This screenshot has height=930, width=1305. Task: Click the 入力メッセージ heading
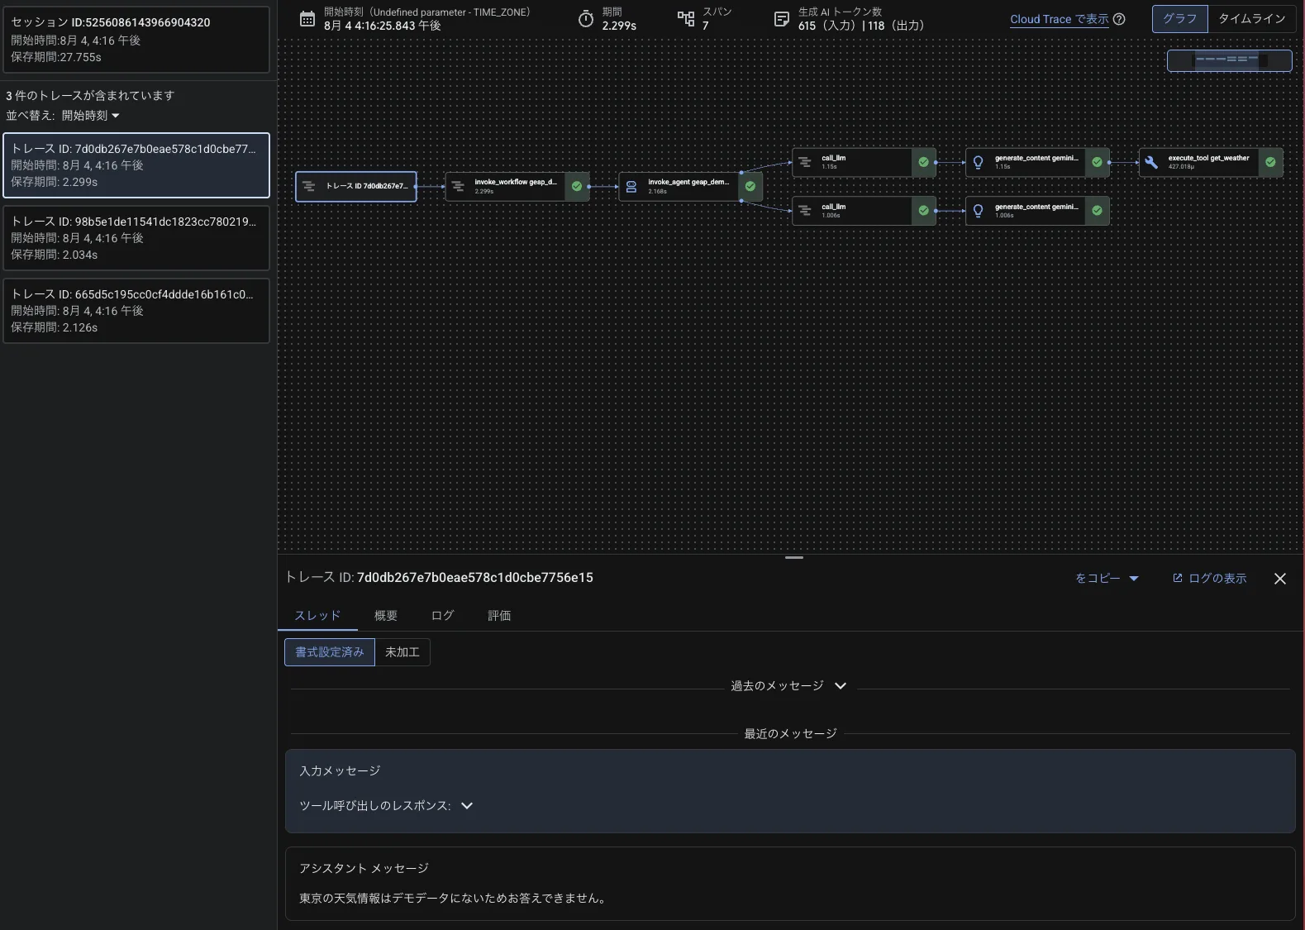tap(340, 771)
